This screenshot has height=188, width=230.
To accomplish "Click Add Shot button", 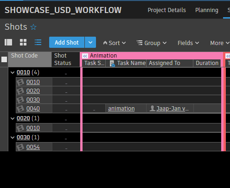I will [x=67, y=42].
